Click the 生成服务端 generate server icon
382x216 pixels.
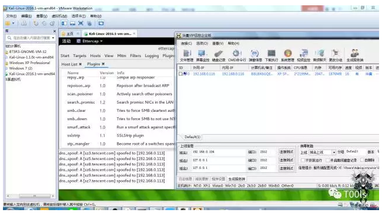coord(355,56)
